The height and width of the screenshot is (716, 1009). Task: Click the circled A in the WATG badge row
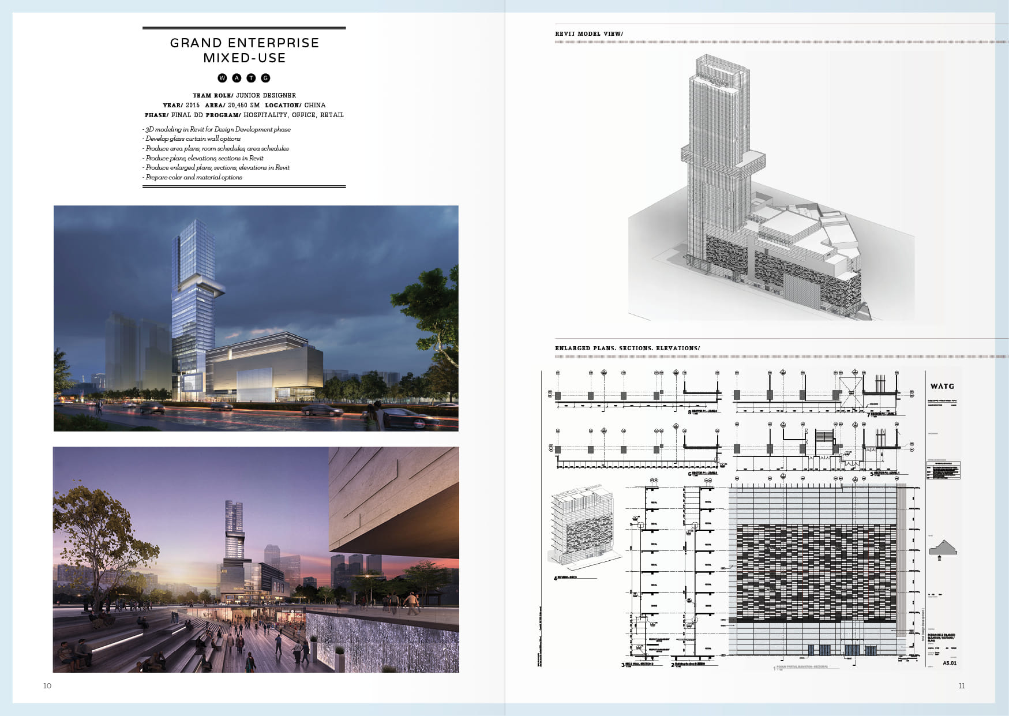tap(237, 78)
